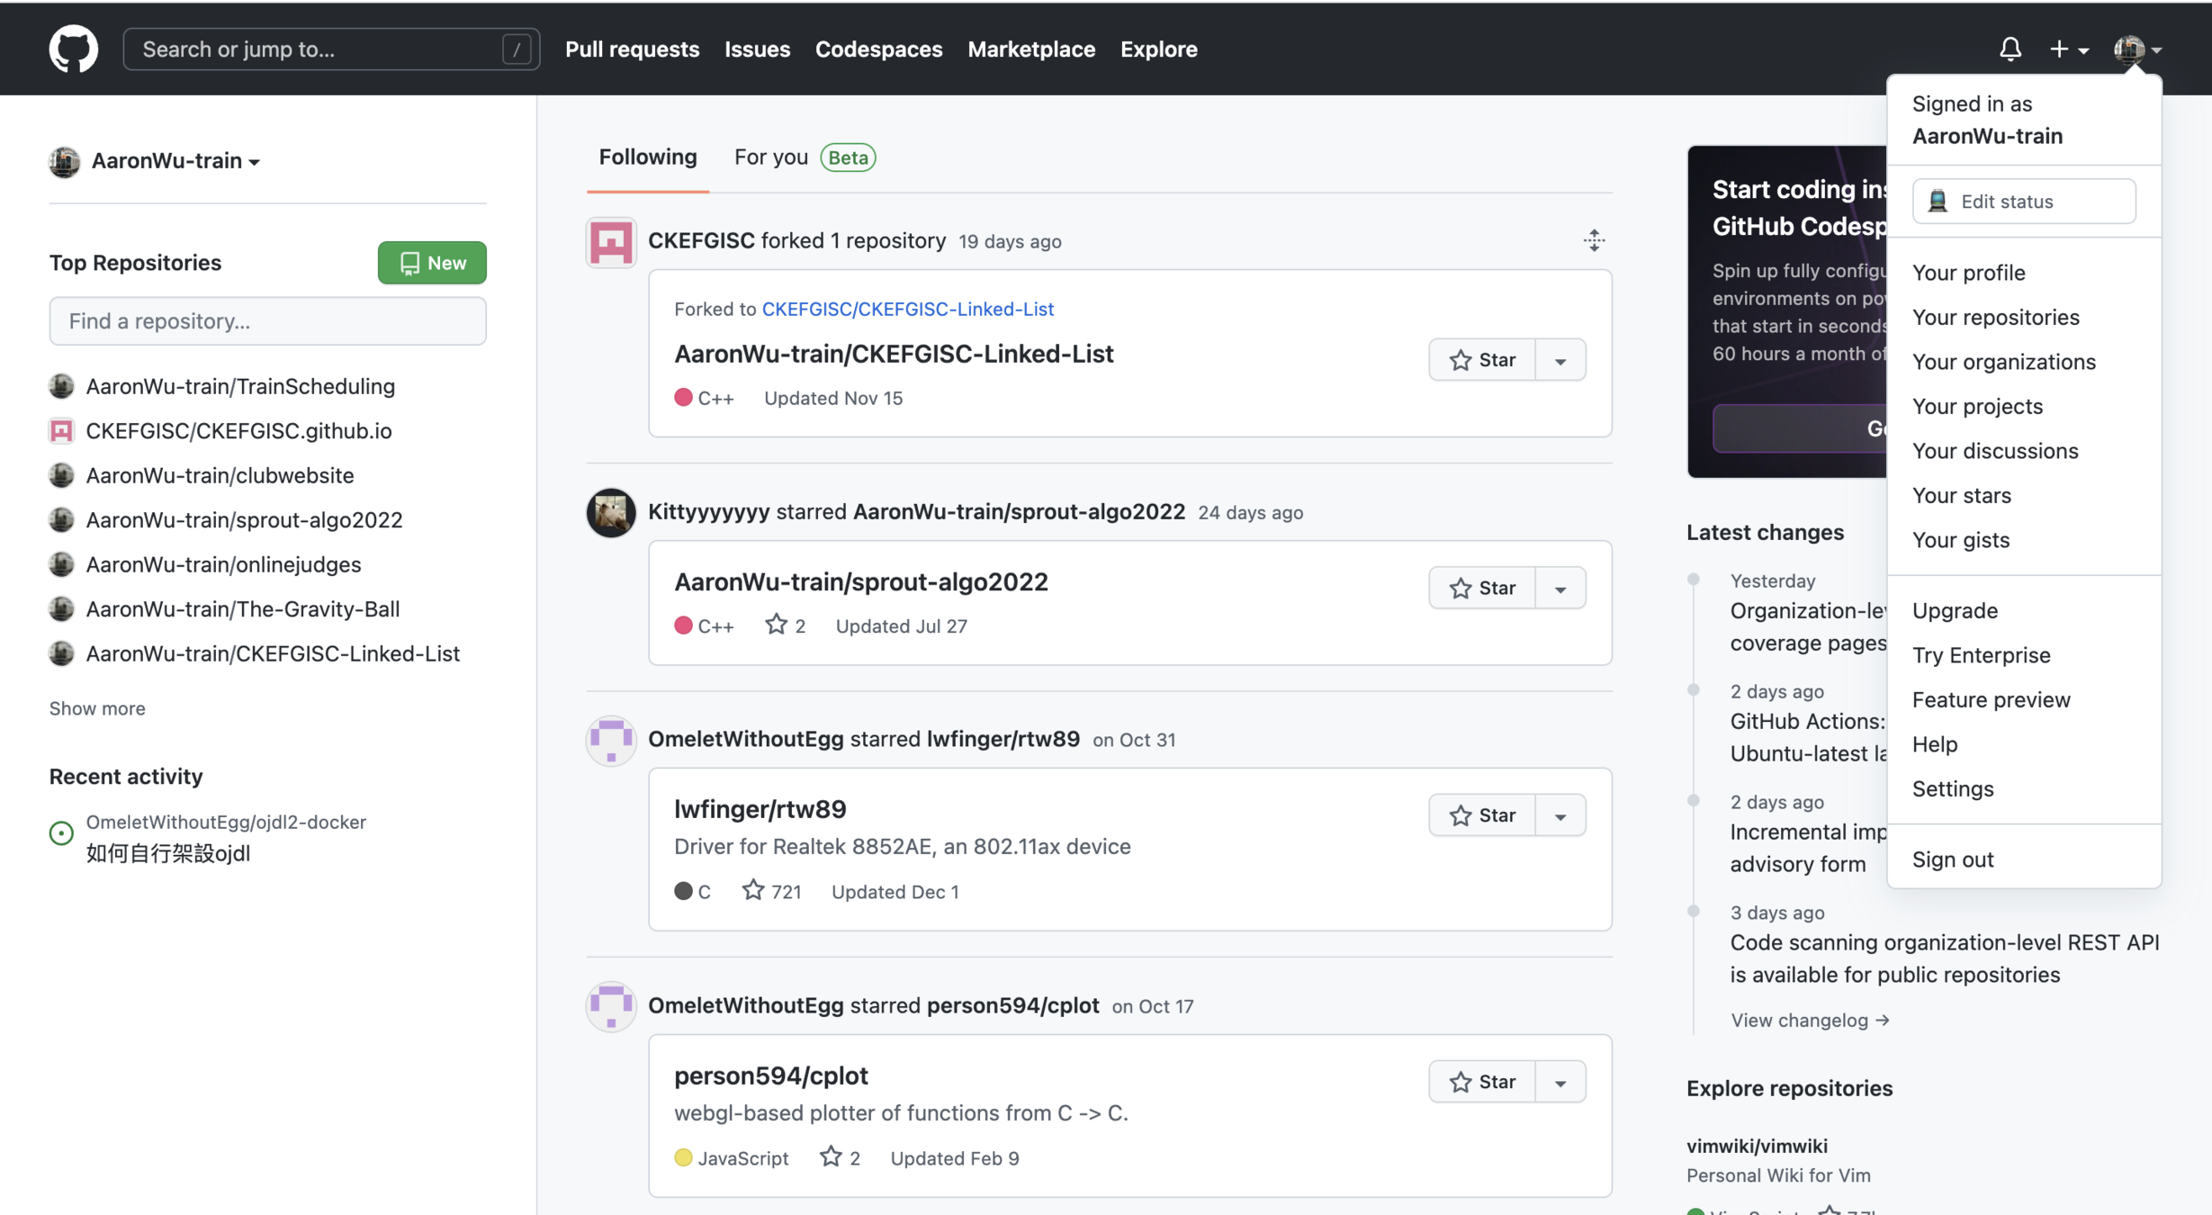Viewport: 2212px width, 1215px height.
Task: Open CKEFGISC/CKEFGISC-Linked-List forked link
Action: (x=907, y=310)
